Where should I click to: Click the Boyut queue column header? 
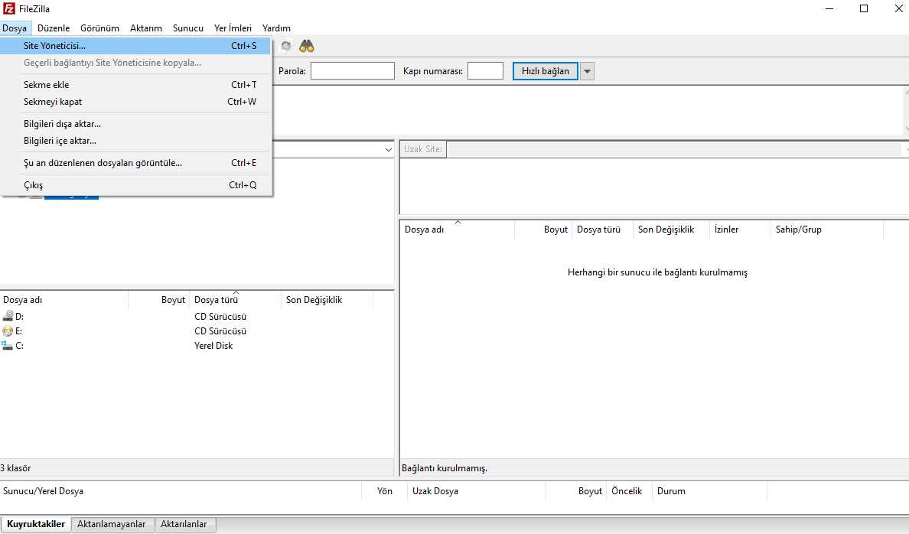[575, 491]
